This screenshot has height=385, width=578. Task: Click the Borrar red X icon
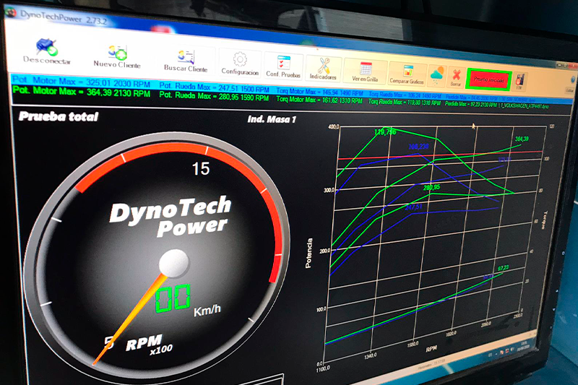pos(456,76)
